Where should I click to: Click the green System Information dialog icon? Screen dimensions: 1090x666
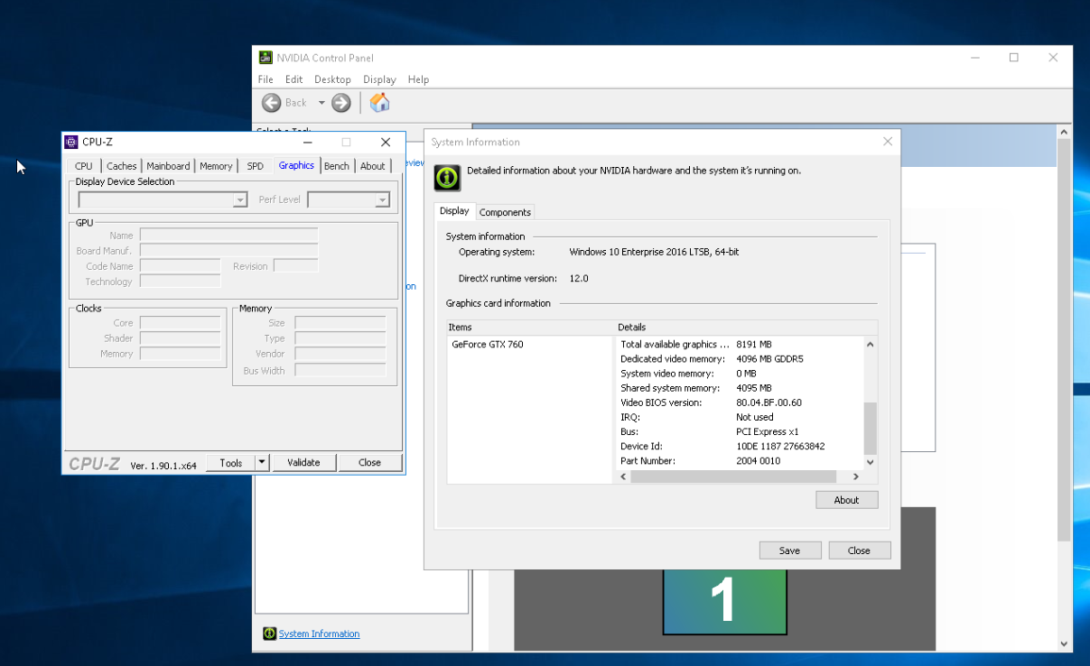447,177
